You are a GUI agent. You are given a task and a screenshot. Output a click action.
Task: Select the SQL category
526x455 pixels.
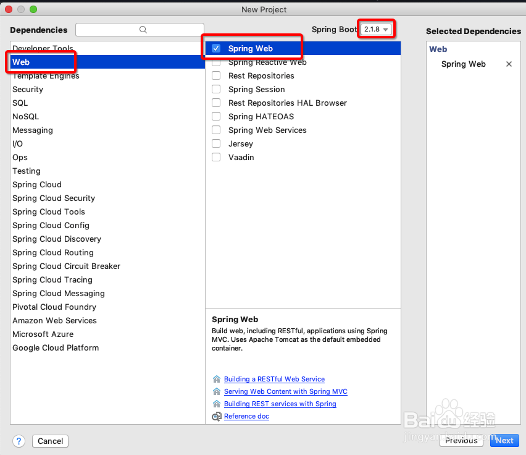107,103
